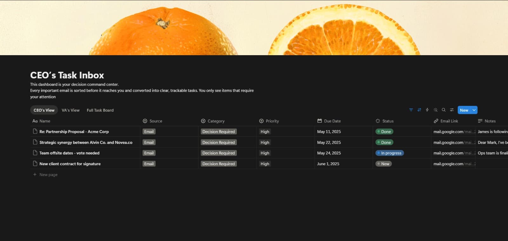
Task: Click the Name column header
Action: (85, 121)
